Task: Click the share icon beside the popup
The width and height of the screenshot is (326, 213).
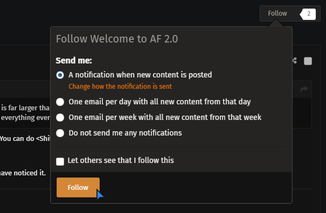Action: (x=295, y=61)
